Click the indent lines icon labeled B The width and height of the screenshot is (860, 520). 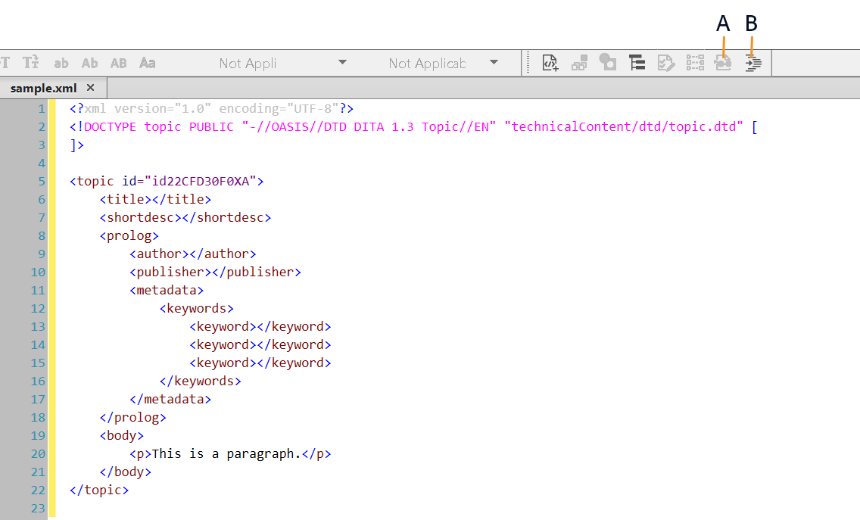752,64
